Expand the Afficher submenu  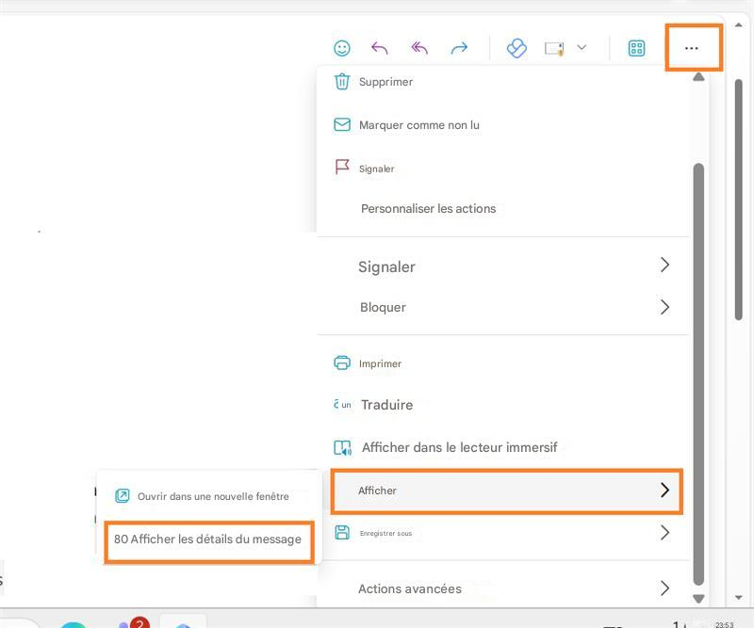tap(507, 491)
